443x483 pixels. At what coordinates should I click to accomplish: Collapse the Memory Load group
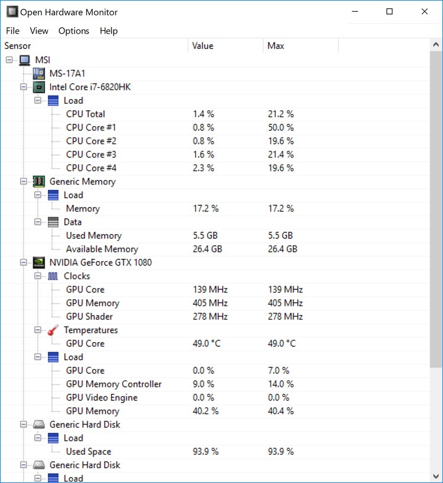click(38, 195)
